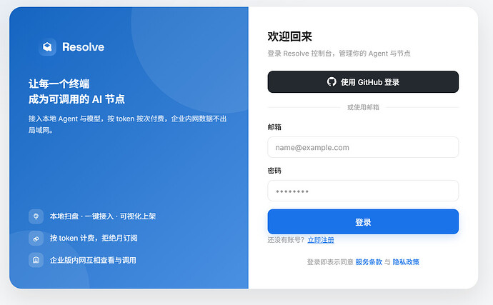This screenshot has height=305, width=493.
Task: Click the 登录 Resolve 控制台 subtitle text
Action: tap(339, 54)
